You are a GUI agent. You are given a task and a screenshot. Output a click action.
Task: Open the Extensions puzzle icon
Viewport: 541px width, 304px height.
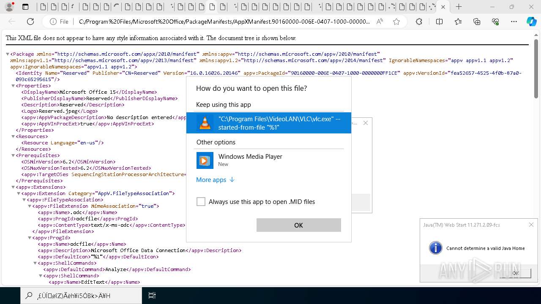click(419, 22)
